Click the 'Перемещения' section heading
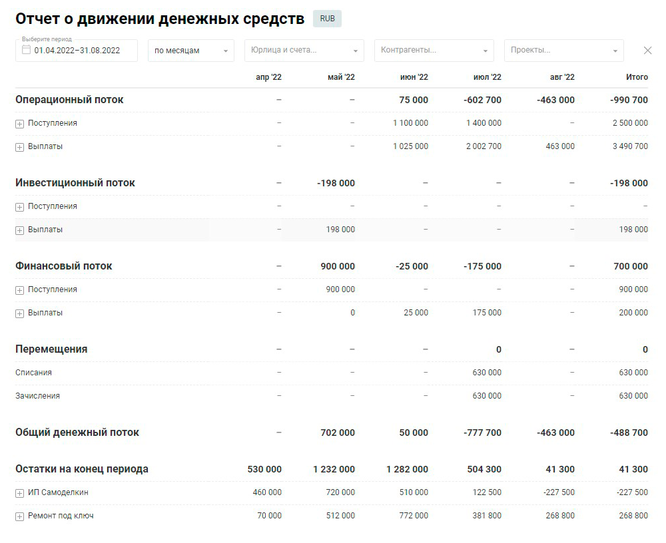The height and width of the screenshot is (543, 666). point(51,349)
